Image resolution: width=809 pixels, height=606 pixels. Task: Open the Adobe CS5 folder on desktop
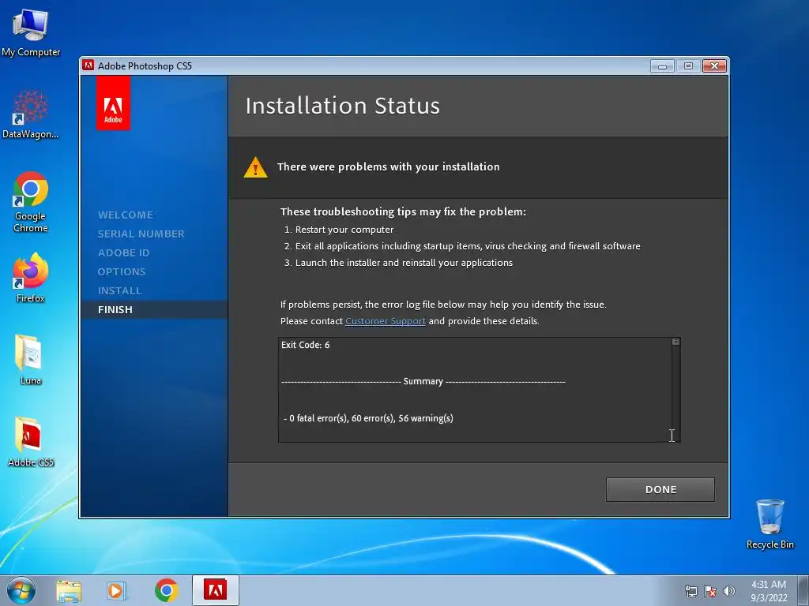point(31,442)
